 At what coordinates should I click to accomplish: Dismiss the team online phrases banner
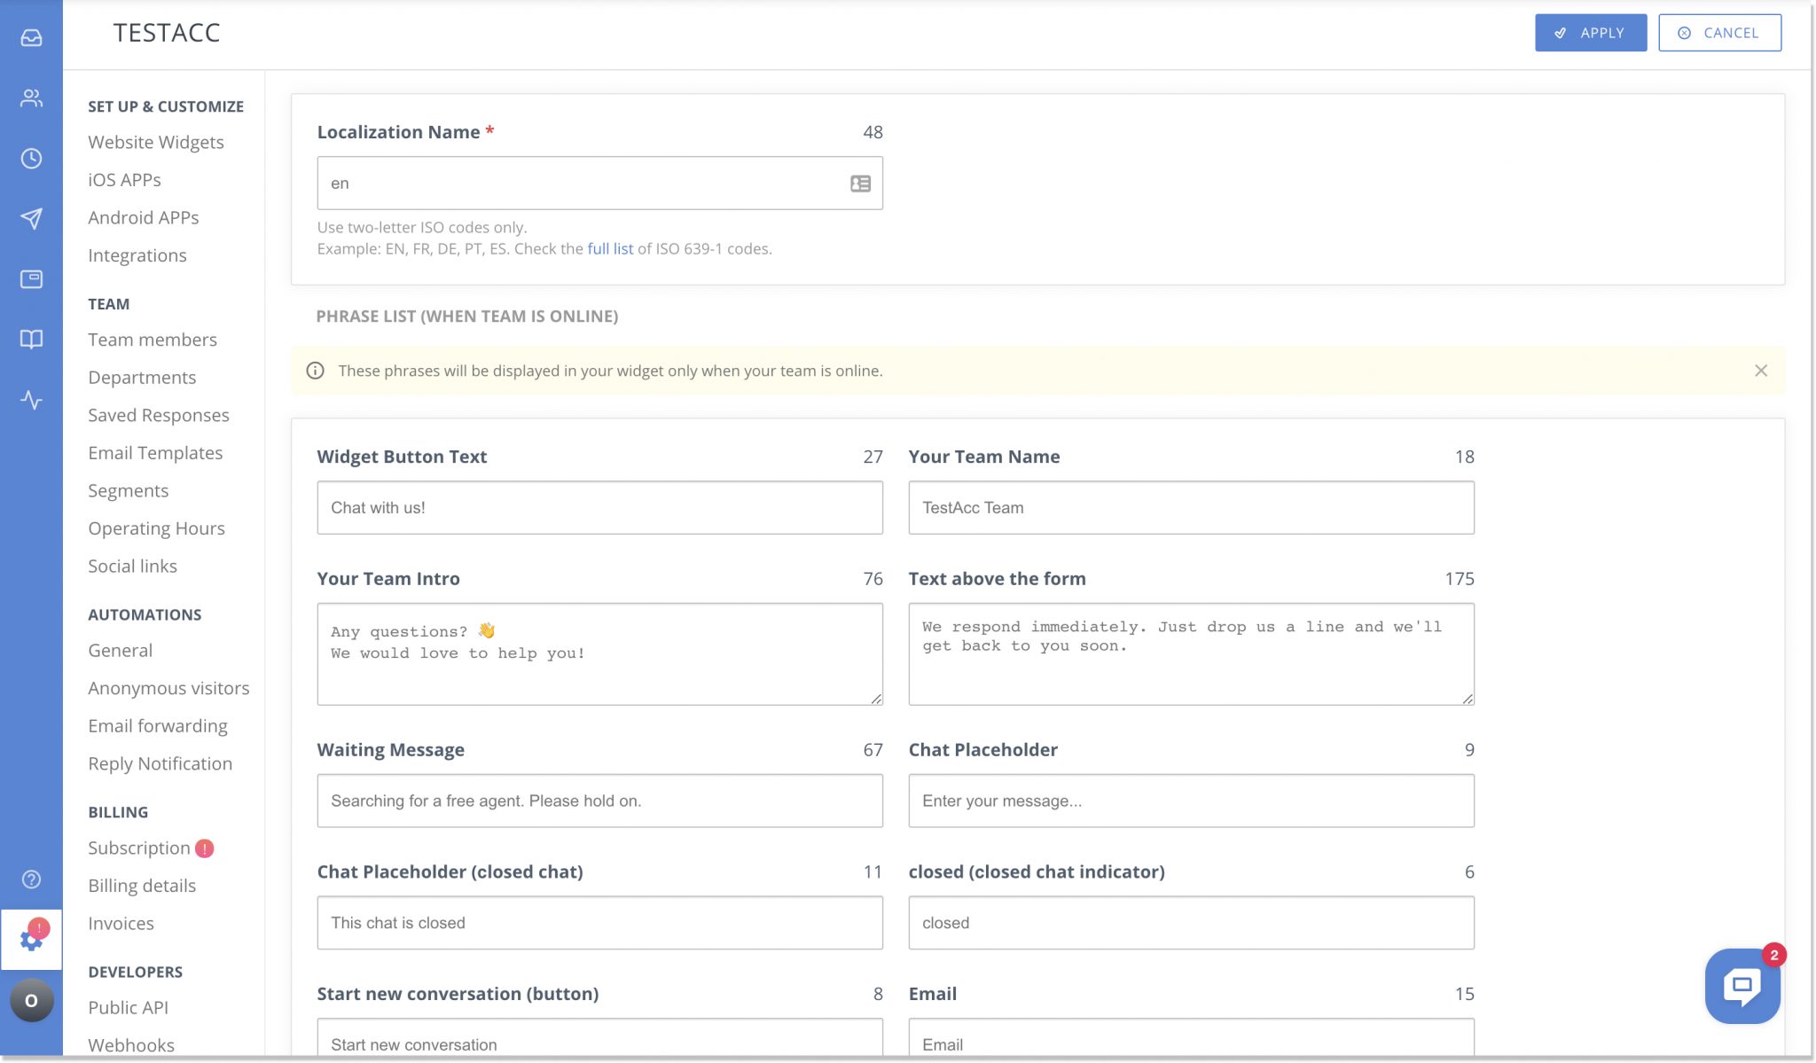(x=1761, y=371)
